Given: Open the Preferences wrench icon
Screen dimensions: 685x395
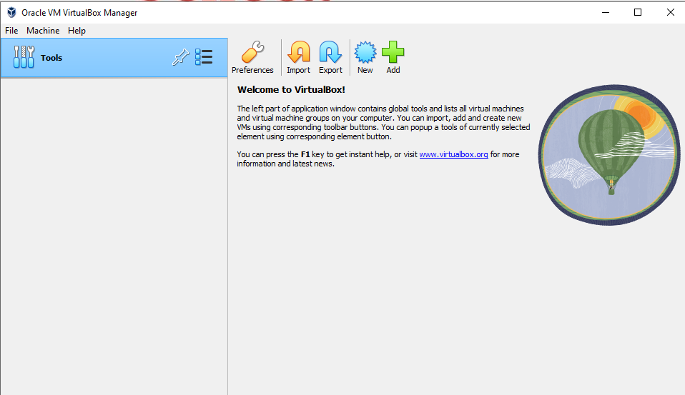Looking at the screenshot, I should pos(252,53).
